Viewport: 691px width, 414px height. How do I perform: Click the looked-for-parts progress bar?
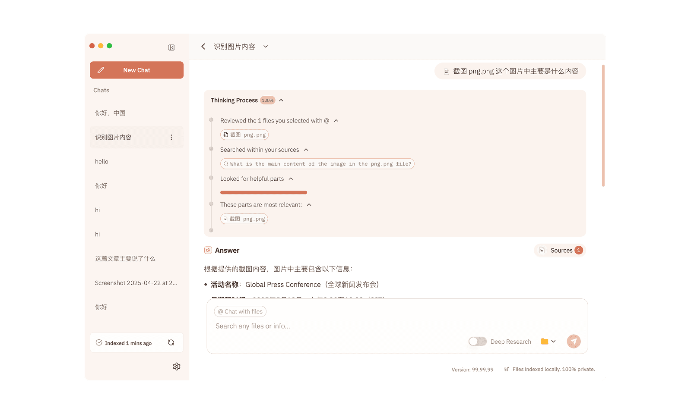pyautogui.click(x=263, y=192)
